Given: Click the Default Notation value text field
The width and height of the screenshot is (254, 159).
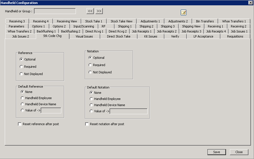Looking at the screenshot, I should point(129,111).
